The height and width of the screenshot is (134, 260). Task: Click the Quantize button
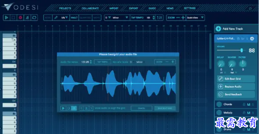pyautogui.click(x=85, y=17)
